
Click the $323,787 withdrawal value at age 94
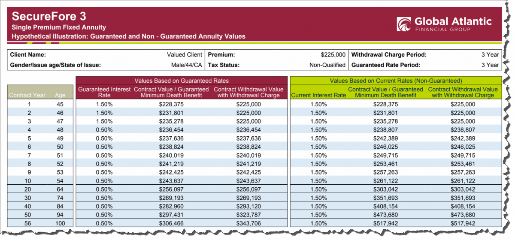[x=248, y=215]
